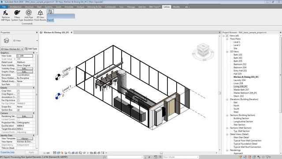The image size is (282, 159).
Task: Switch to the Manage ribbon tab
Action: coord(131,7)
